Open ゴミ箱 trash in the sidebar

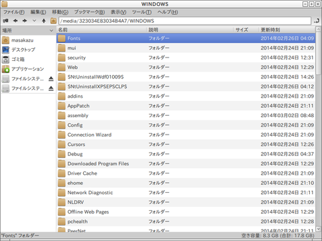pos(18,60)
